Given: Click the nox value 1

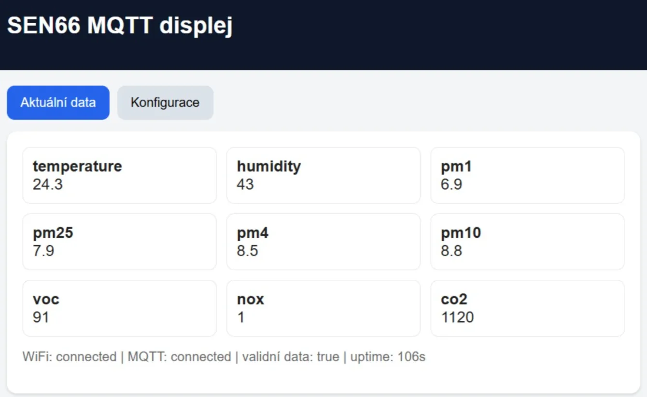Looking at the screenshot, I should [240, 317].
